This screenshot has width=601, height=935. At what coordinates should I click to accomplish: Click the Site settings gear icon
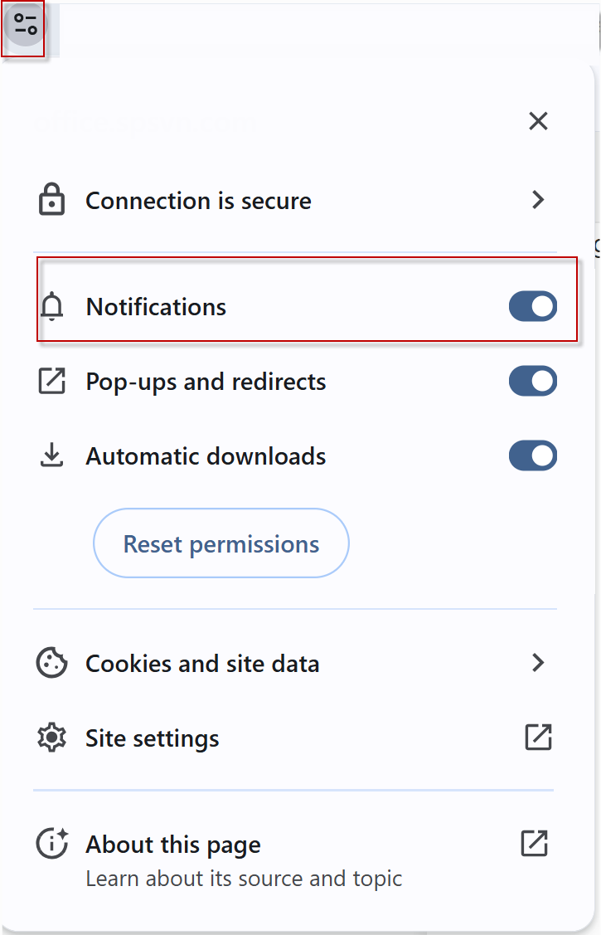point(51,738)
